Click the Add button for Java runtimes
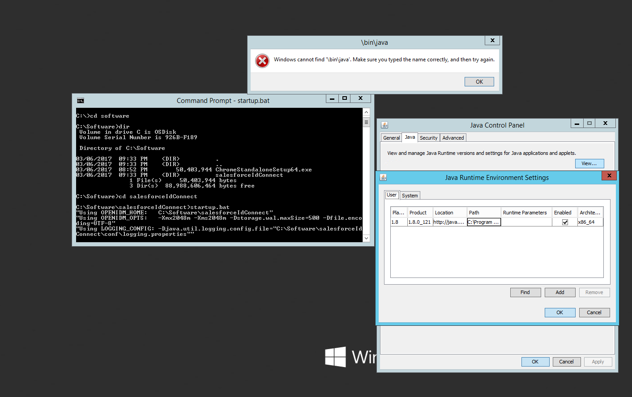The height and width of the screenshot is (397, 632). click(x=559, y=292)
